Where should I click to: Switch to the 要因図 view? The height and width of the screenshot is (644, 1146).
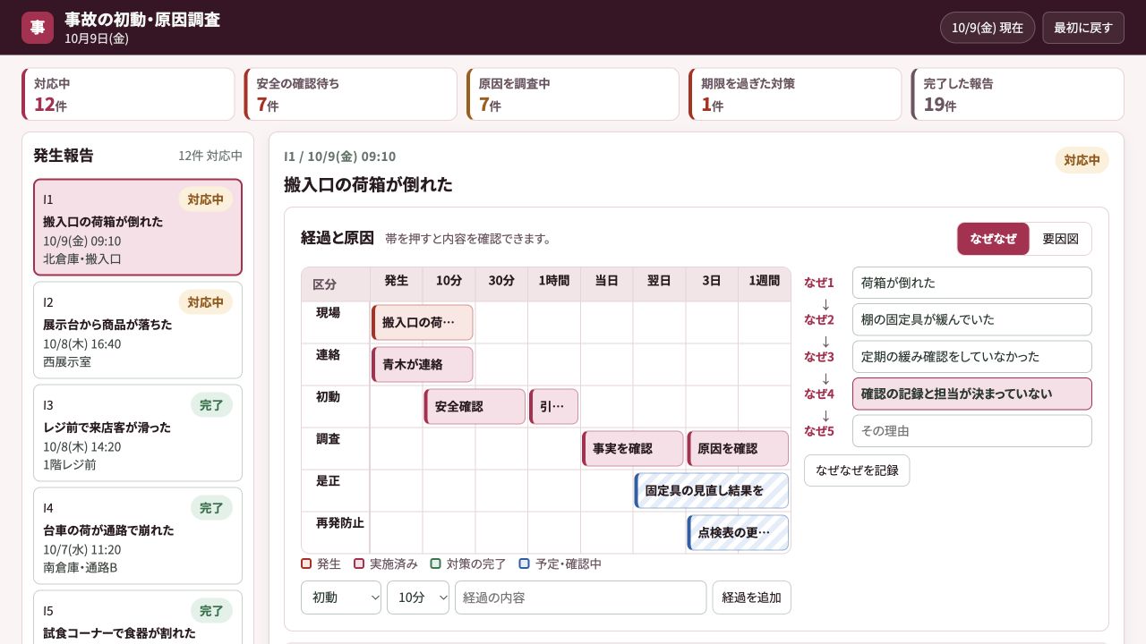point(1060,239)
